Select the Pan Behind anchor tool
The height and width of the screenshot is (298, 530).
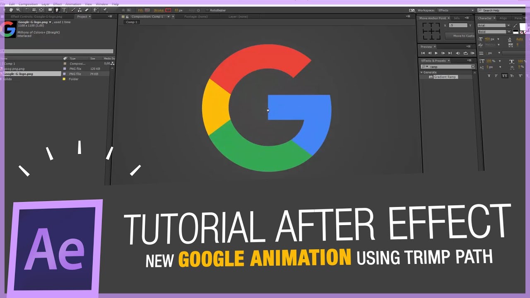pyautogui.click(x=41, y=10)
